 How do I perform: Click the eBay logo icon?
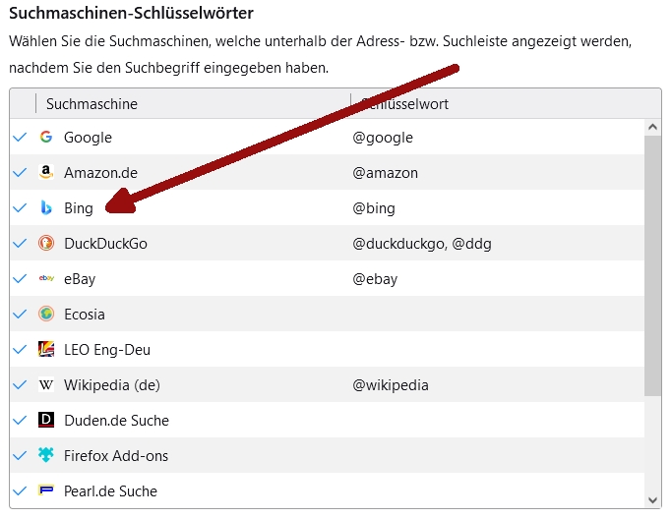[x=46, y=278]
